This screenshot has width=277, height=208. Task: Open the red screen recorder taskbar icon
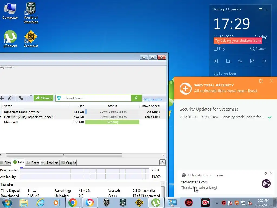tap(205, 203)
